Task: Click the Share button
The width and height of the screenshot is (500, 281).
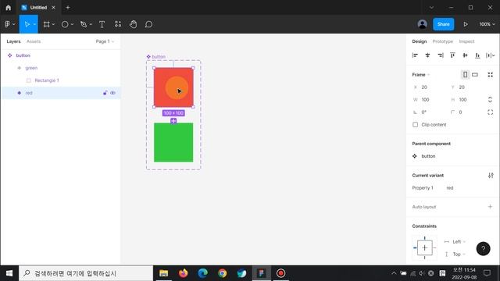Action: [443, 24]
